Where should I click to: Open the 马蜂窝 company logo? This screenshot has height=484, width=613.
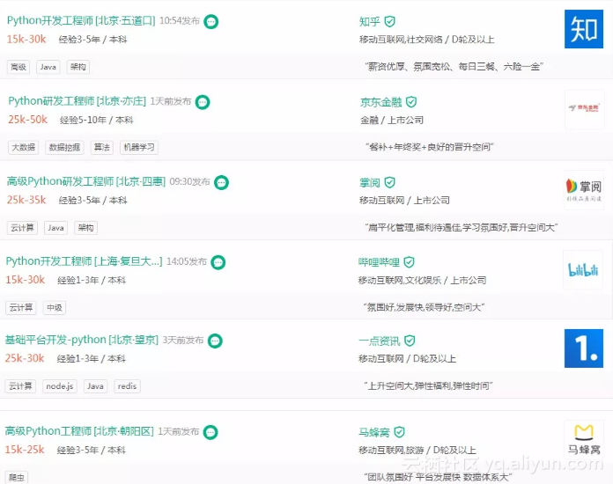click(584, 439)
